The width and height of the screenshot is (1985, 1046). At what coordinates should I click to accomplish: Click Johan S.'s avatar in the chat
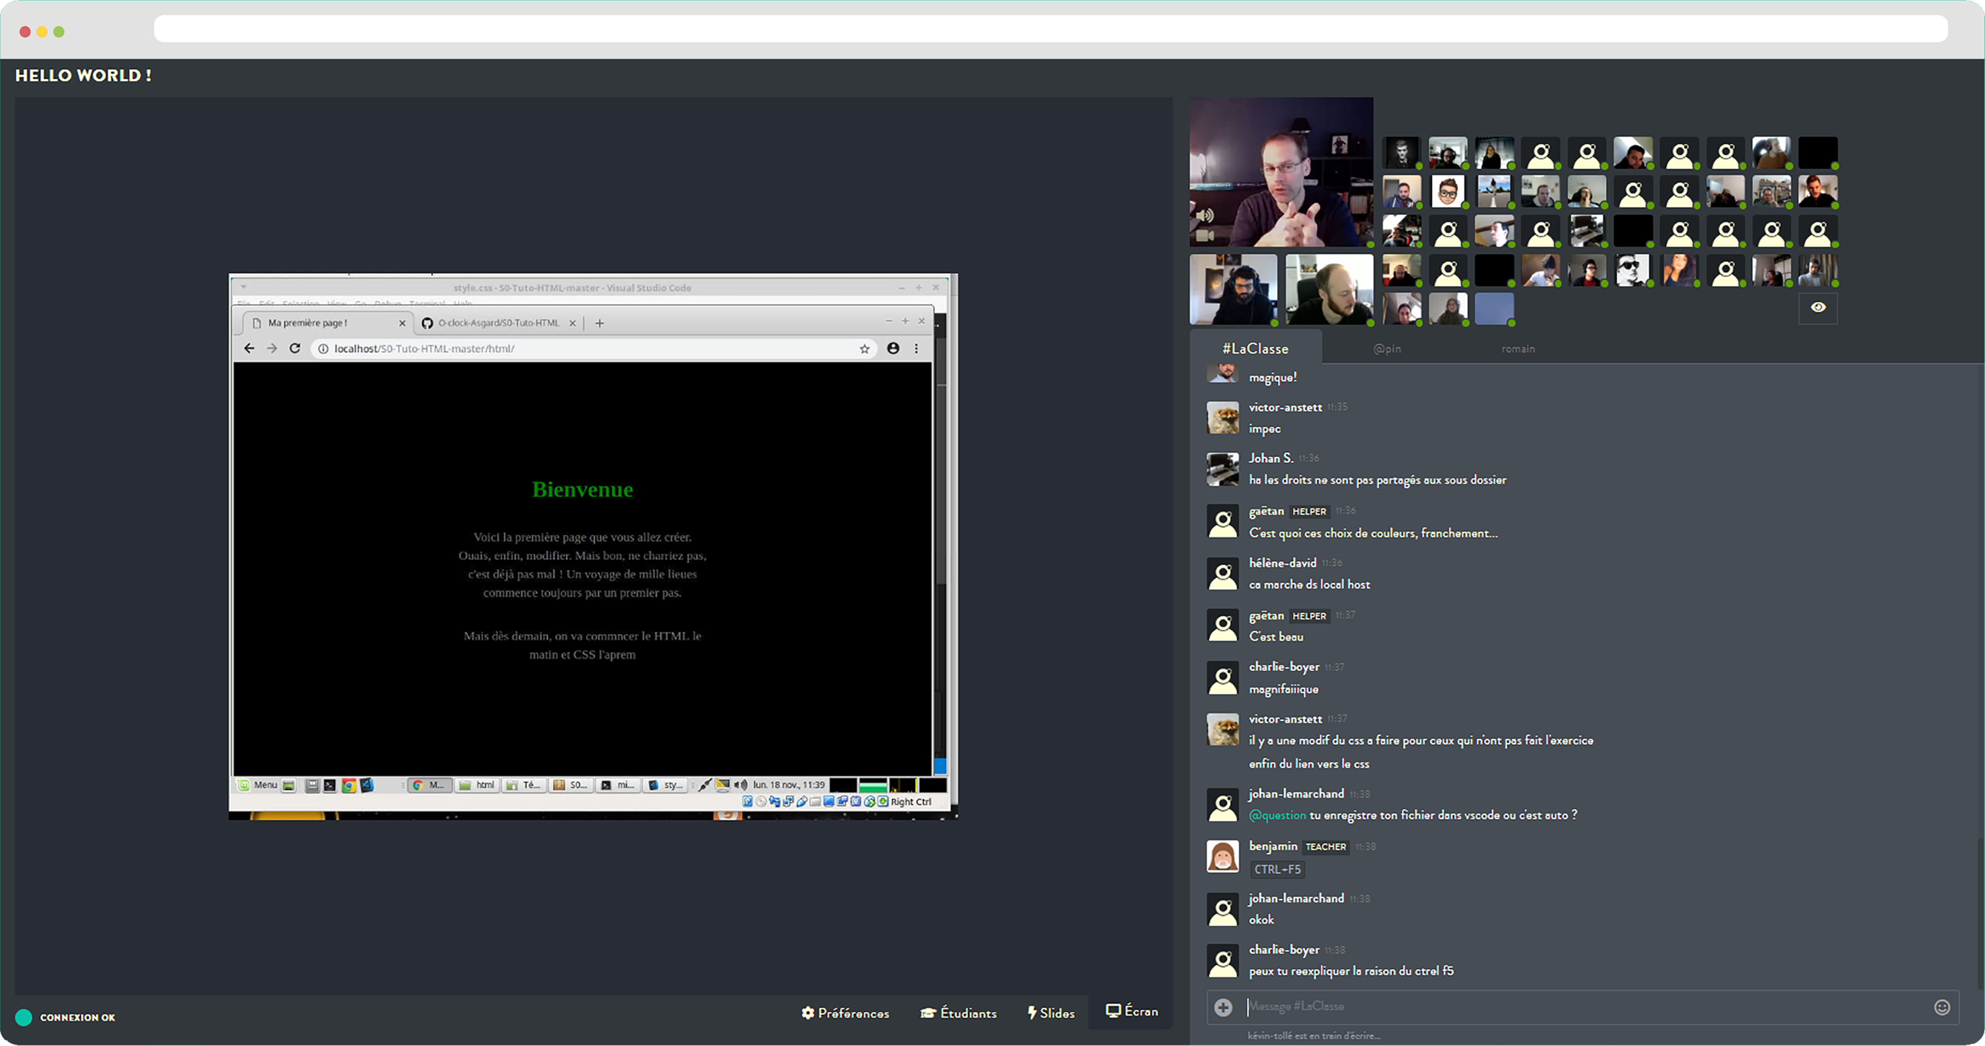[x=1222, y=469]
